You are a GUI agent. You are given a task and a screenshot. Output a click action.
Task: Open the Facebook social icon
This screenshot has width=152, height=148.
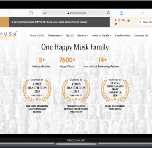[115, 20]
